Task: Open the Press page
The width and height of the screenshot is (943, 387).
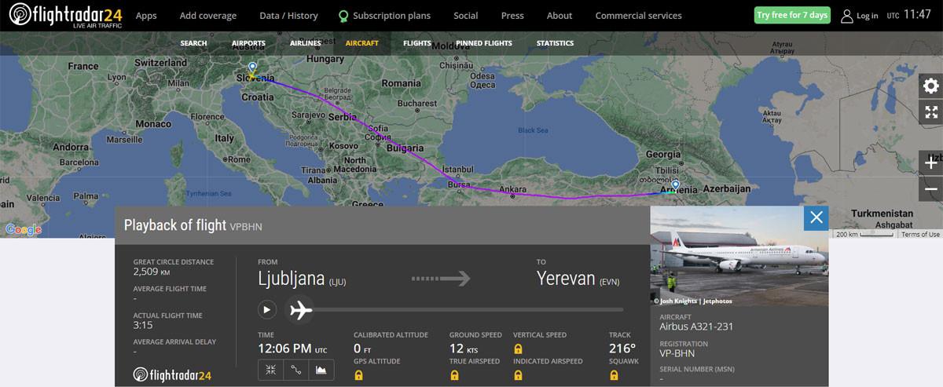Action: click(512, 16)
